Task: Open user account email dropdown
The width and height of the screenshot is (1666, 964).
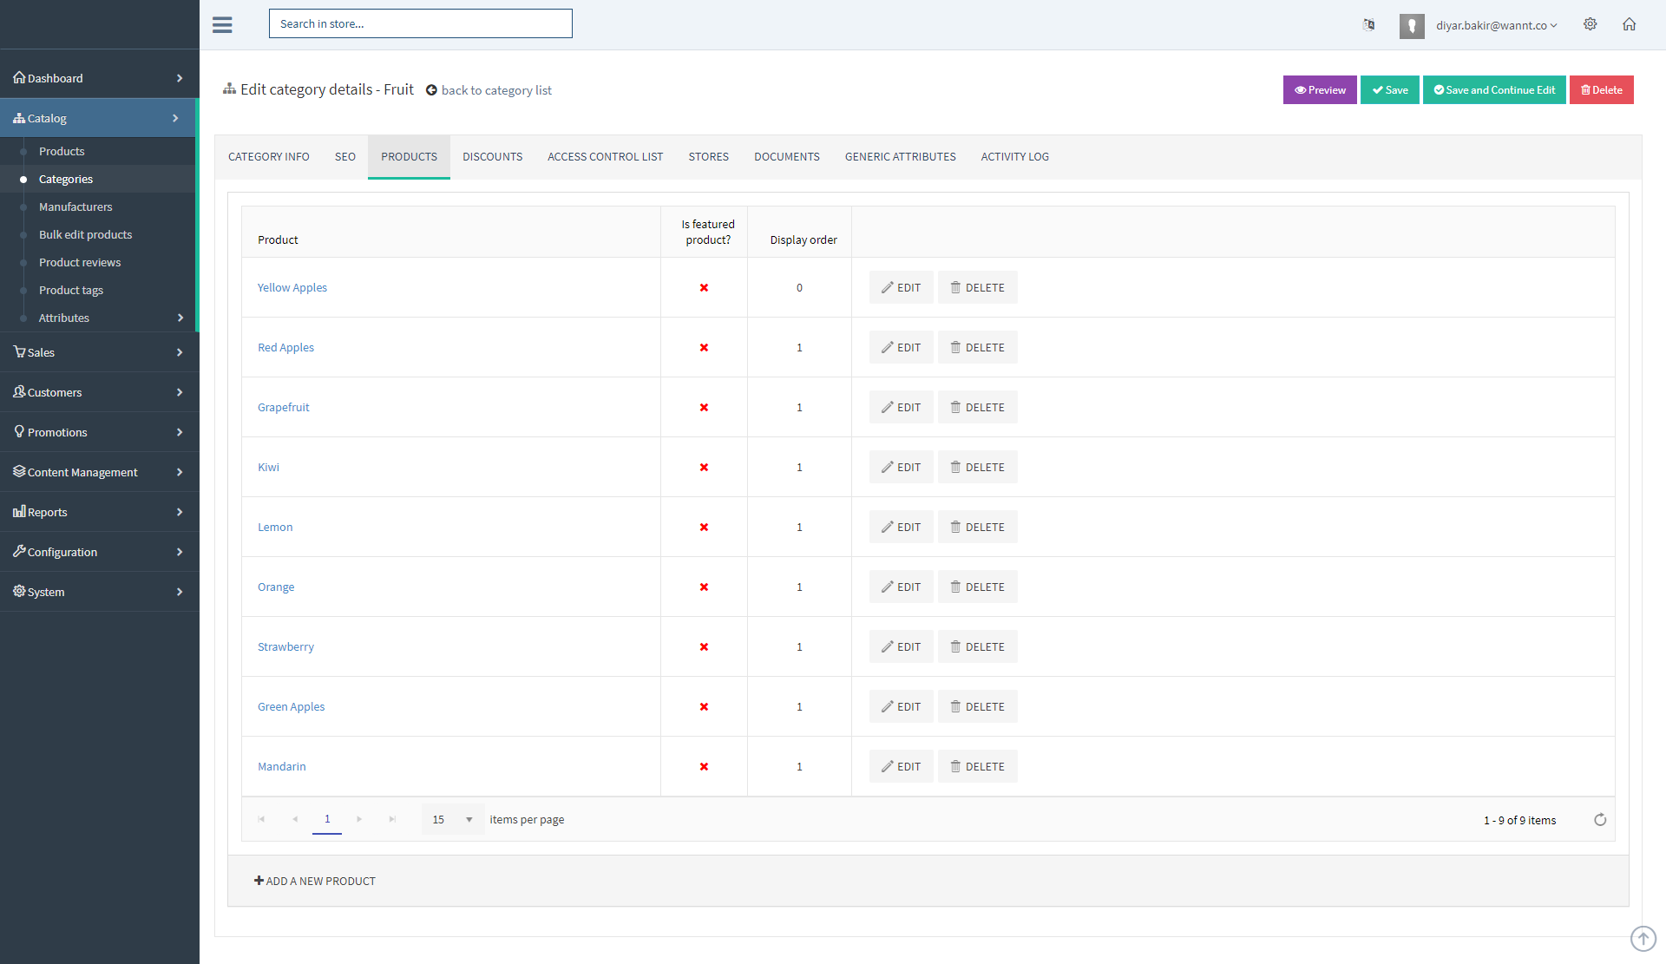Action: (x=1496, y=25)
